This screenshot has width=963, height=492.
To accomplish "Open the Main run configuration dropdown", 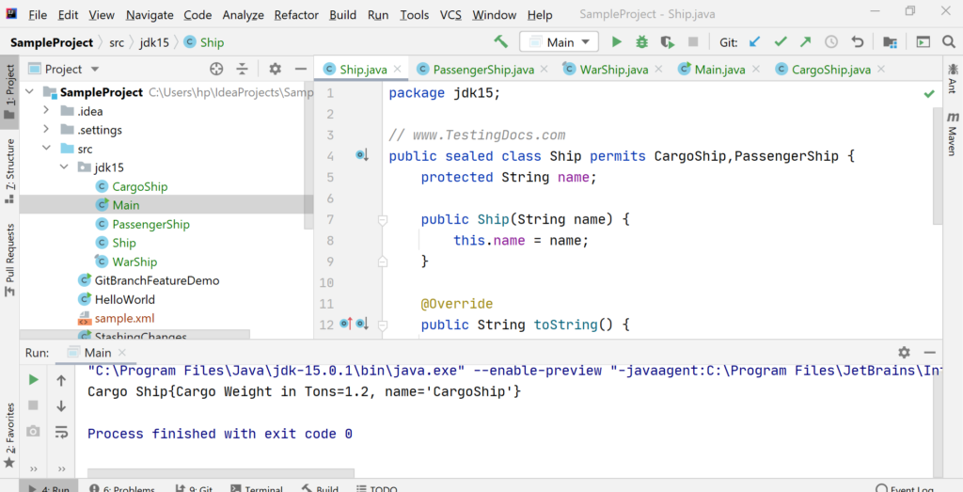I will coord(560,42).
